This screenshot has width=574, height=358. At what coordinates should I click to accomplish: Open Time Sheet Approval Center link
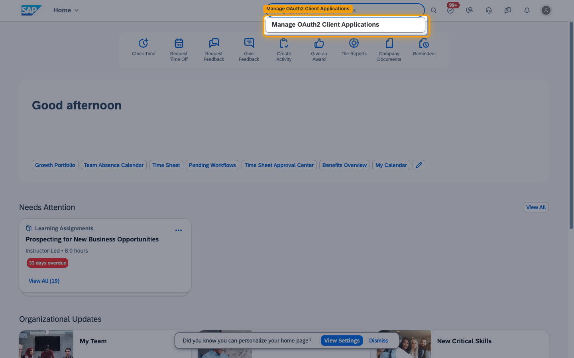pyautogui.click(x=279, y=165)
